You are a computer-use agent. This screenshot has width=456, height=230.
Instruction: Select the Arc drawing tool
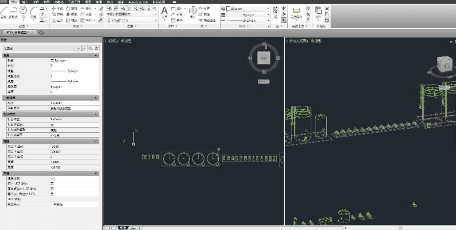pyautogui.click(x=33, y=13)
